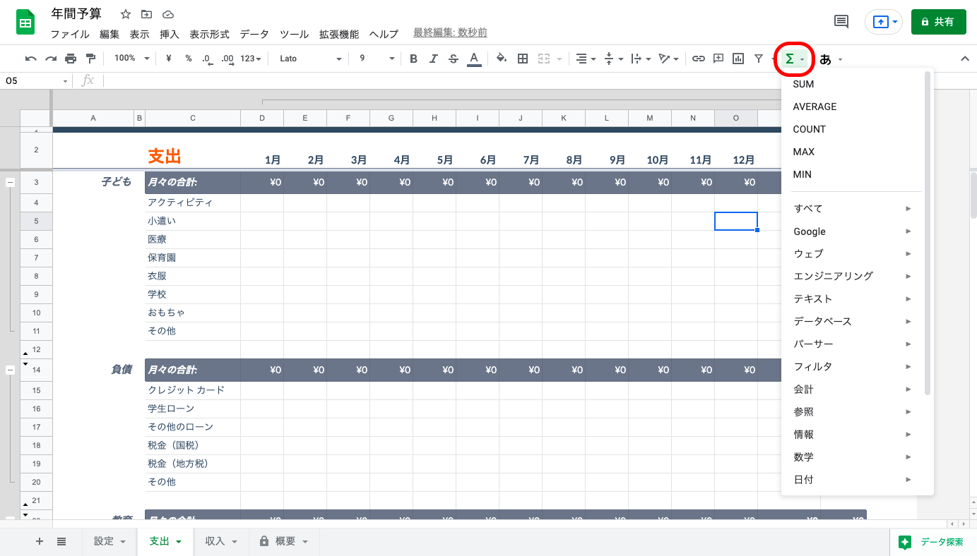Image resolution: width=977 pixels, height=556 pixels.
Task: Toggle bold formatting
Action: click(414, 59)
